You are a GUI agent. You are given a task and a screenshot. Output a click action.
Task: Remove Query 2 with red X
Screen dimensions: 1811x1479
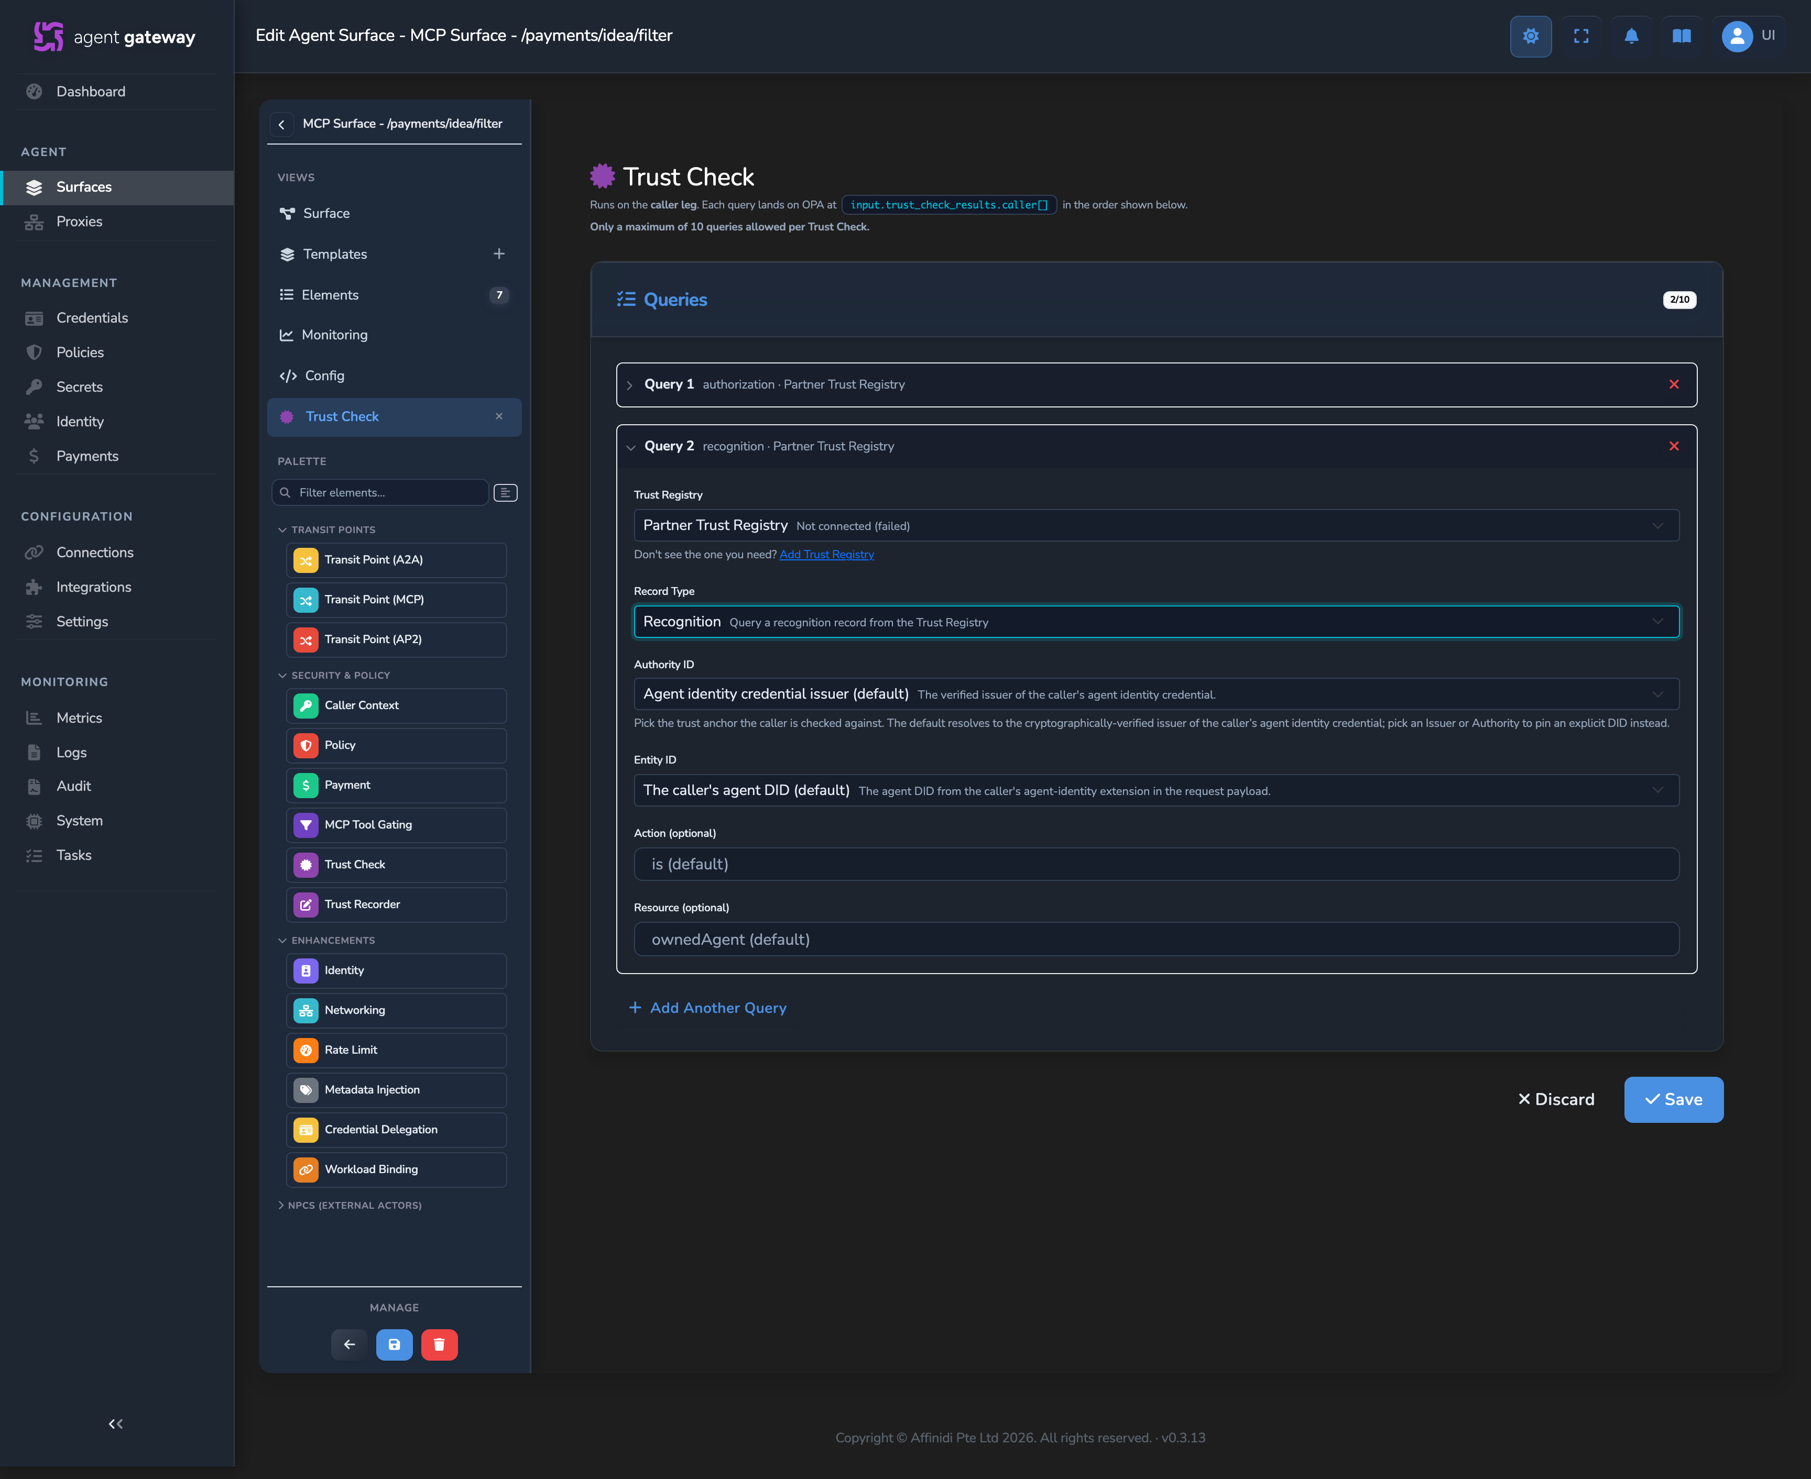tap(1674, 446)
